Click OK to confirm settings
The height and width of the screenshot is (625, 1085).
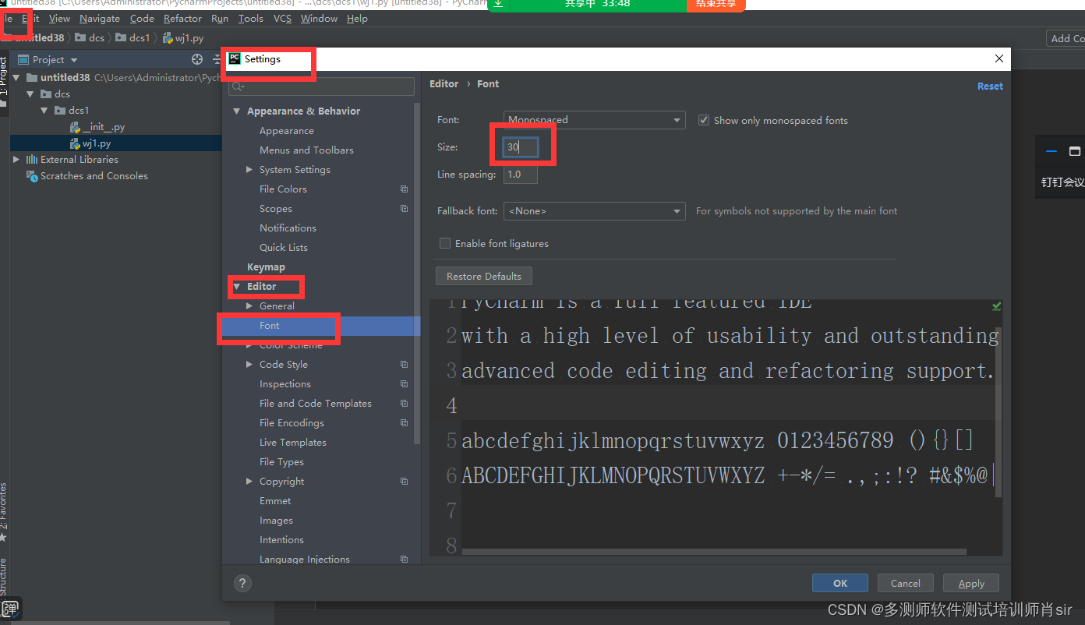tap(840, 583)
